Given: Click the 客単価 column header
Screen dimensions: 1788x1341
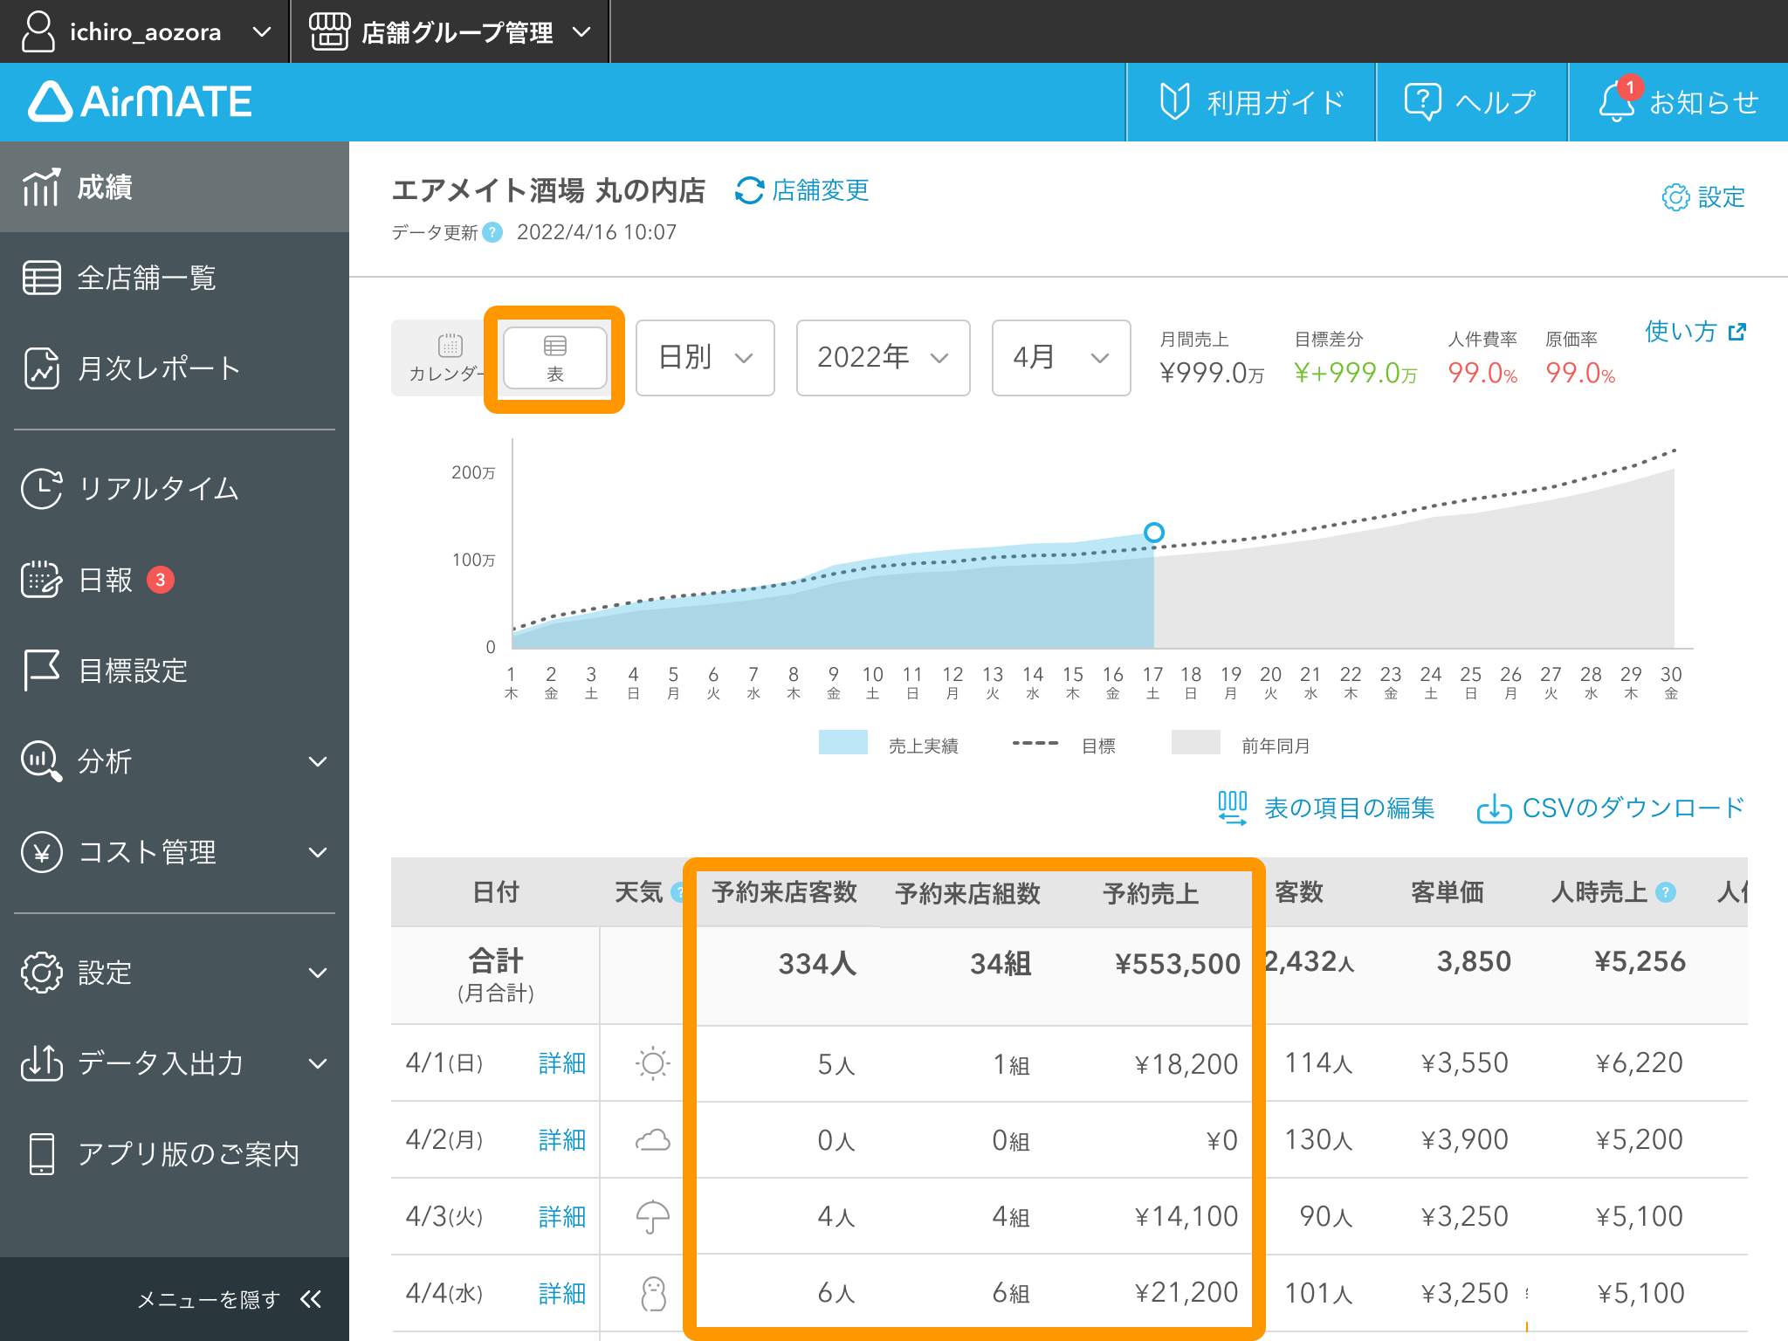Looking at the screenshot, I should [1447, 892].
